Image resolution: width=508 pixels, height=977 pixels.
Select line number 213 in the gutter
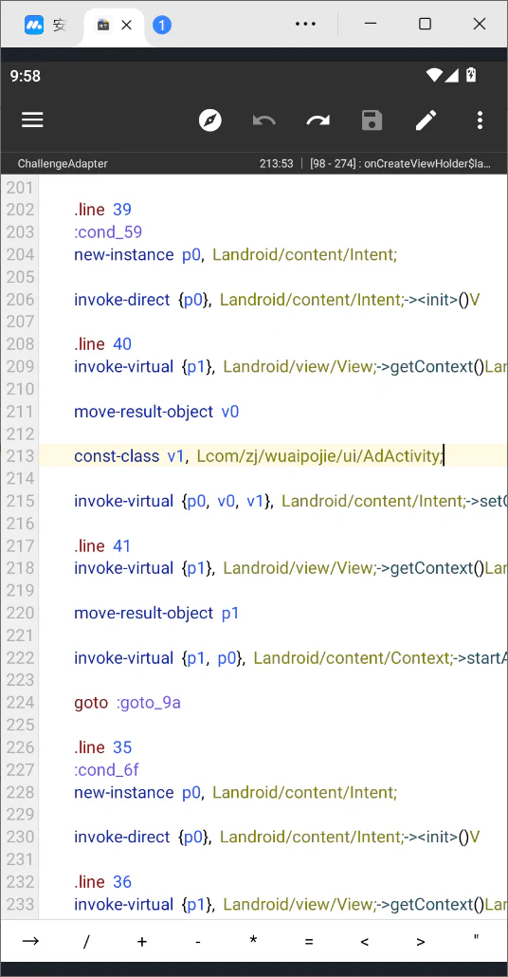[21, 456]
